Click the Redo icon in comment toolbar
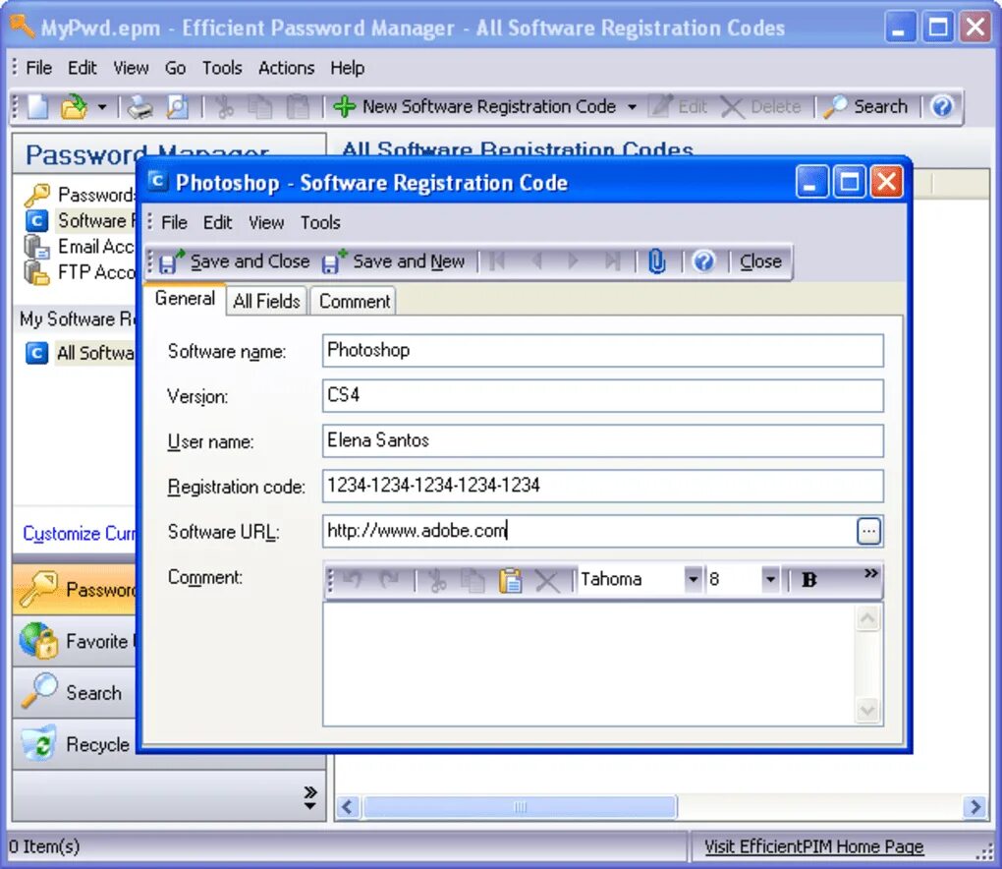The image size is (1002, 869). point(388,581)
